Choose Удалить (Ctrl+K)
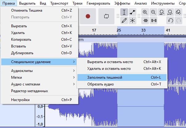186x128 pixels. tap(39, 33)
